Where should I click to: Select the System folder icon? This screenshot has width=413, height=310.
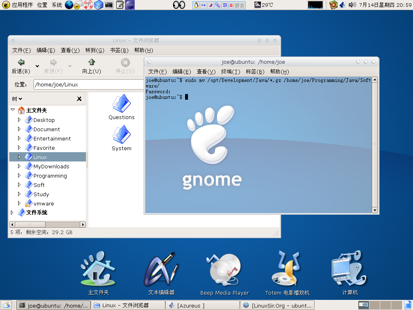tap(121, 138)
